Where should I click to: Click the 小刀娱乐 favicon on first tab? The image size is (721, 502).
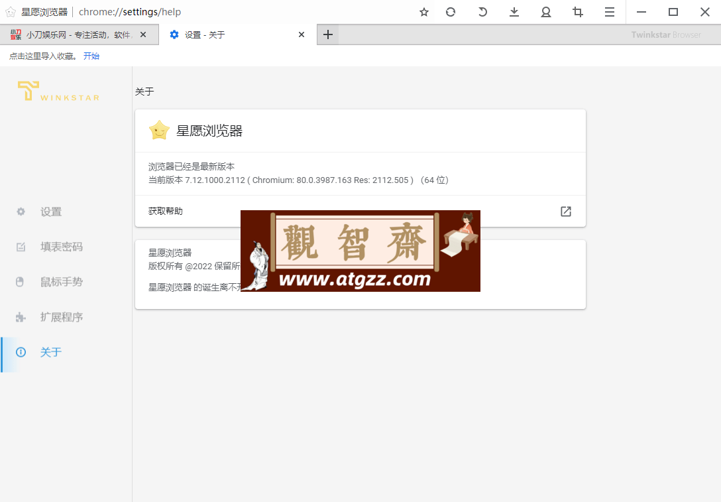(x=16, y=34)
